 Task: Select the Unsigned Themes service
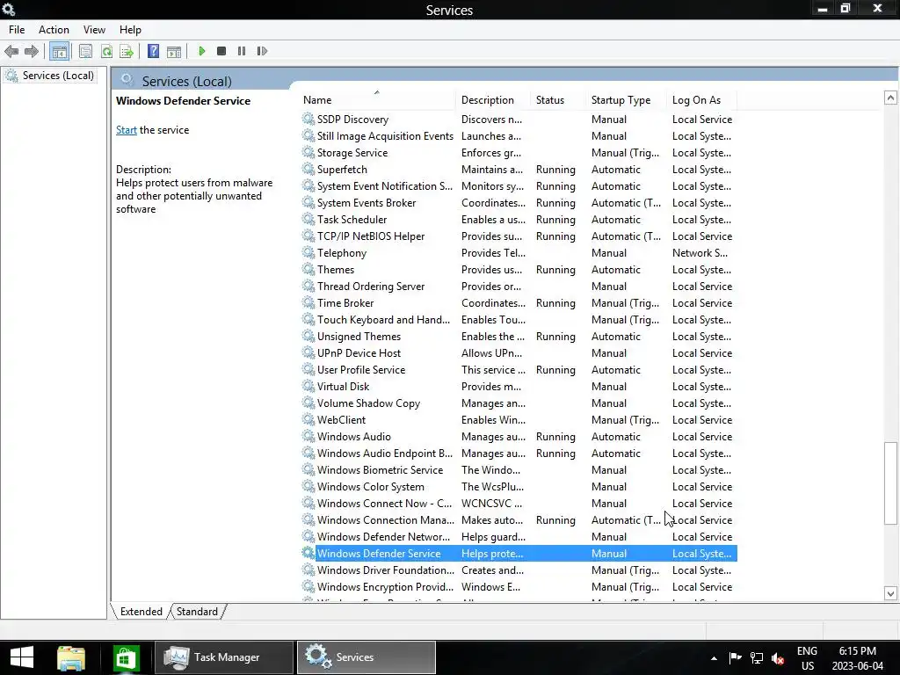tap(359, 337)
